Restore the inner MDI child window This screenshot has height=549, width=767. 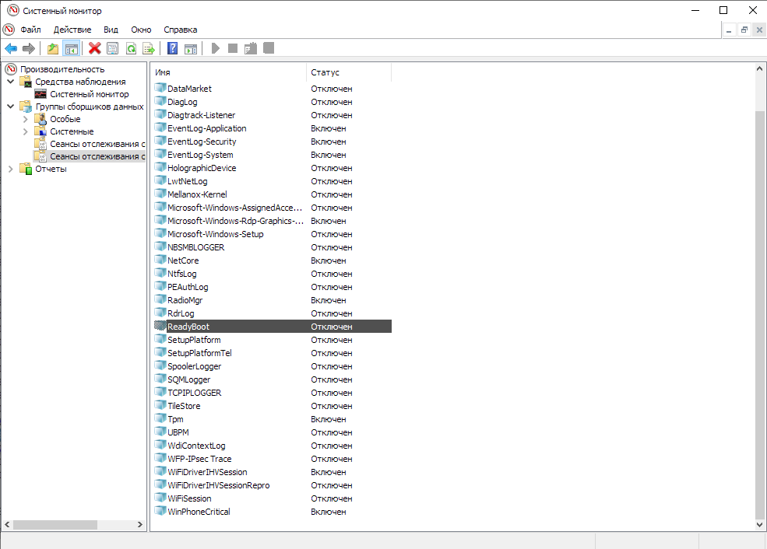point(744,30)
